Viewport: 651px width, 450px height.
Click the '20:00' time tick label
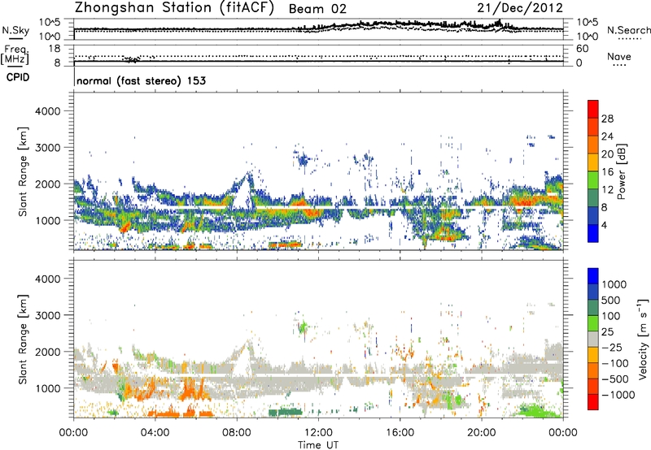click(x=482, y=433)
